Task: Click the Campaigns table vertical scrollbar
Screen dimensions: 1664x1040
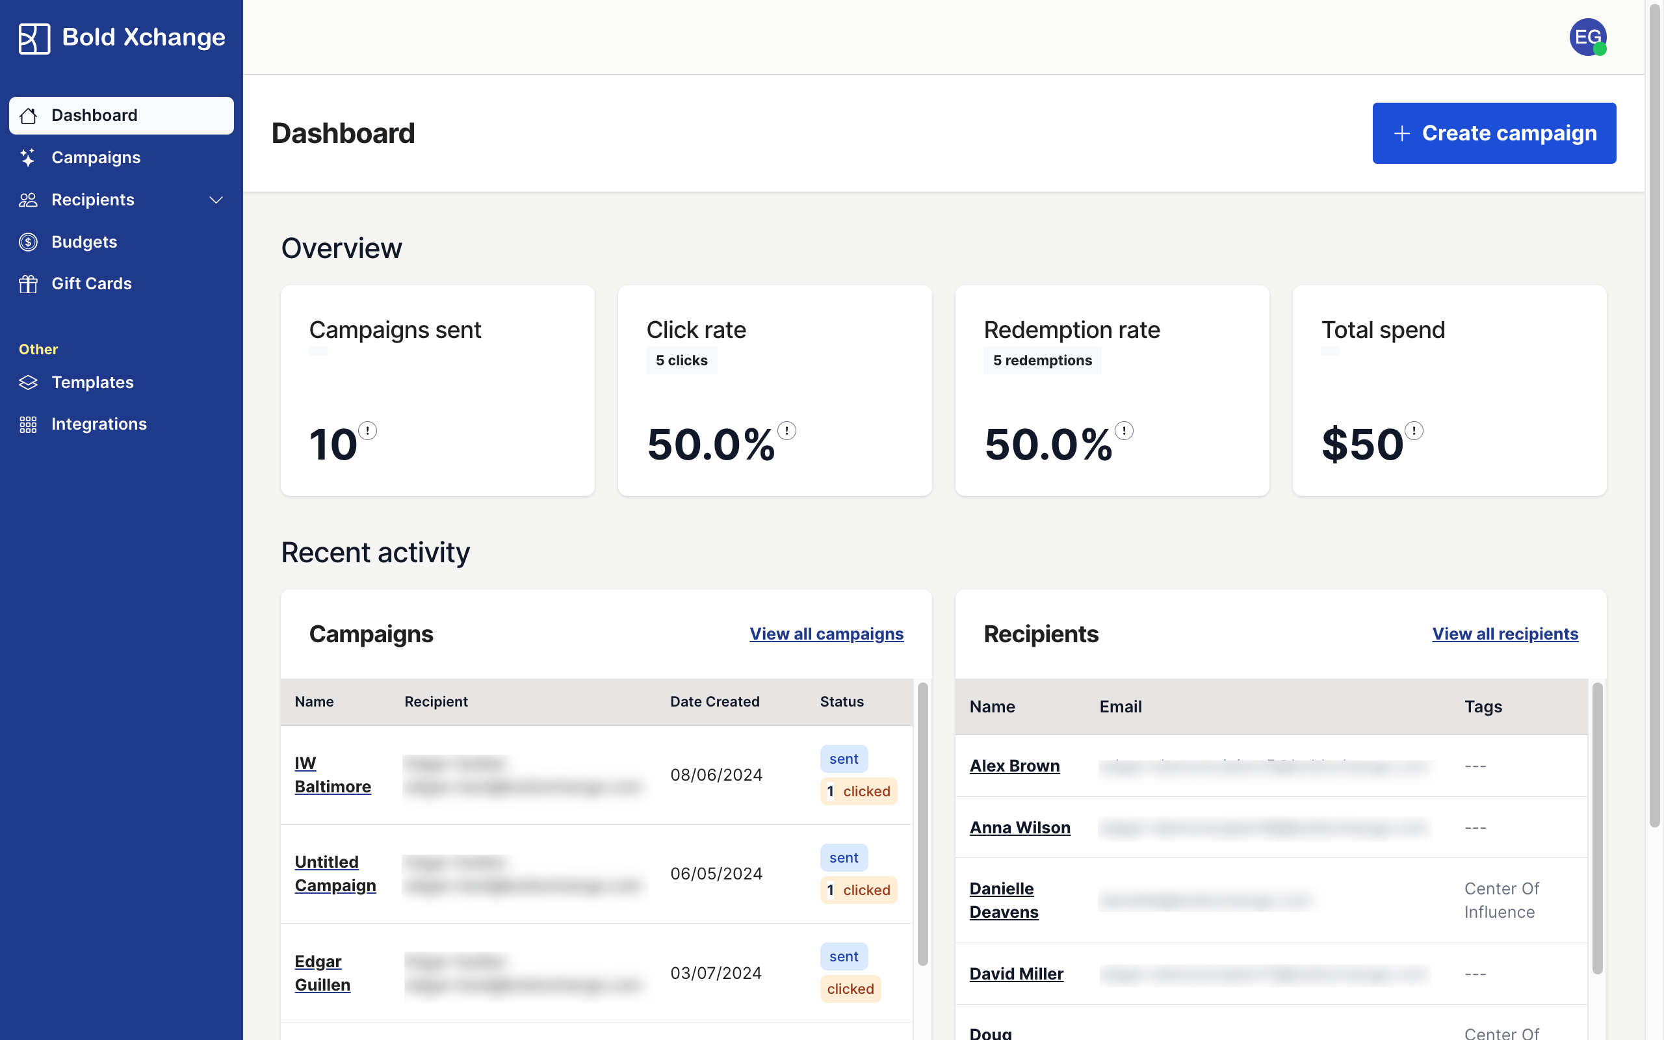Action: pos(922,823)
